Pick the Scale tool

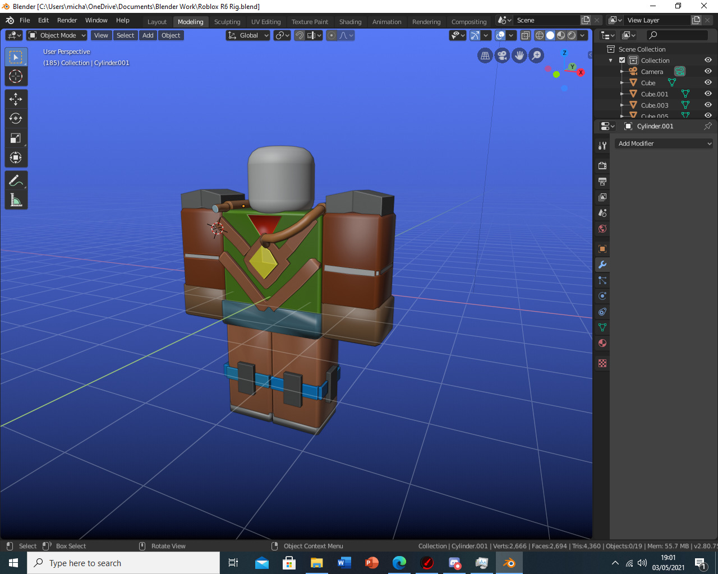(x=16, y=138)
